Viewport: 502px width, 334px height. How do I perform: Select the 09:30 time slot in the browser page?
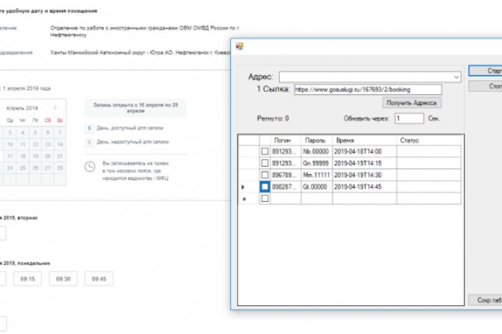63,279
